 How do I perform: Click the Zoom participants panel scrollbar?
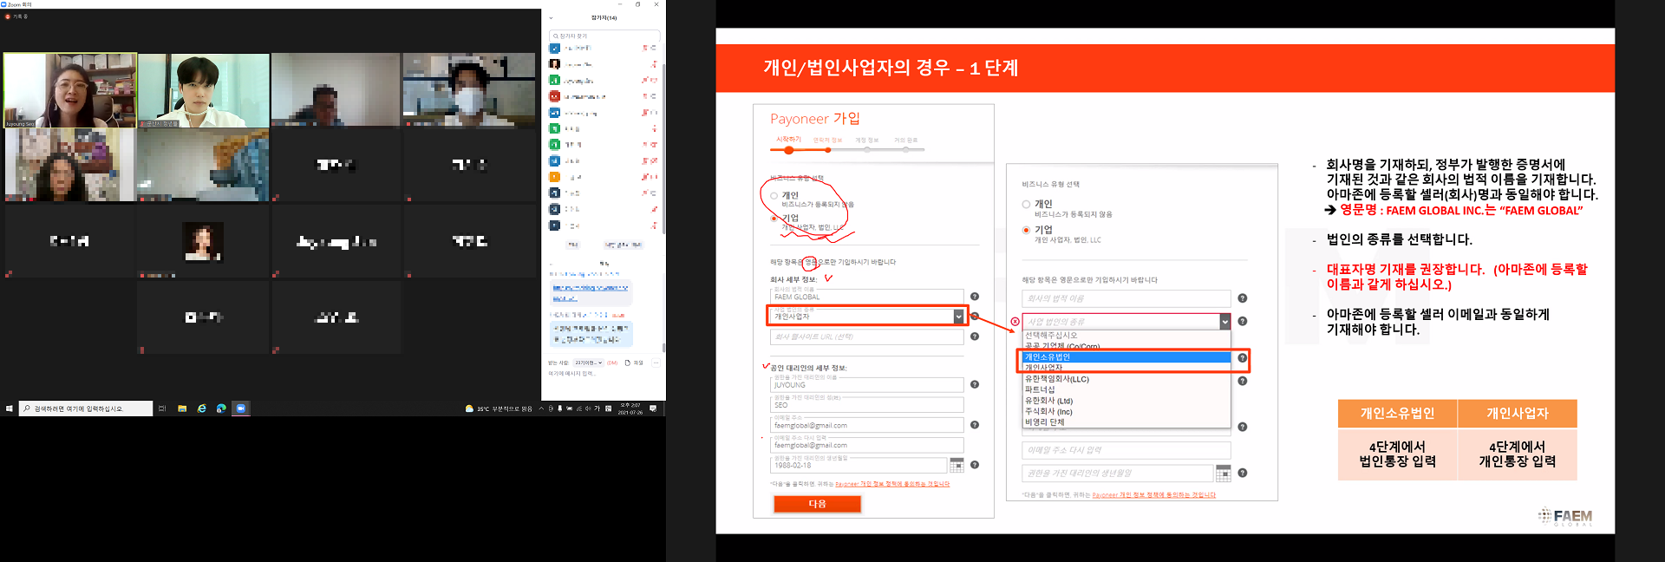coord(663,147)
